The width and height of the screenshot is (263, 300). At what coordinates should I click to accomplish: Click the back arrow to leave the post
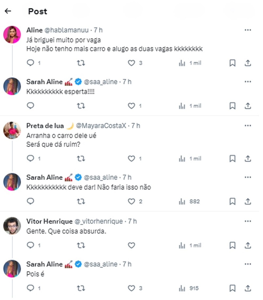coord(8,11)
